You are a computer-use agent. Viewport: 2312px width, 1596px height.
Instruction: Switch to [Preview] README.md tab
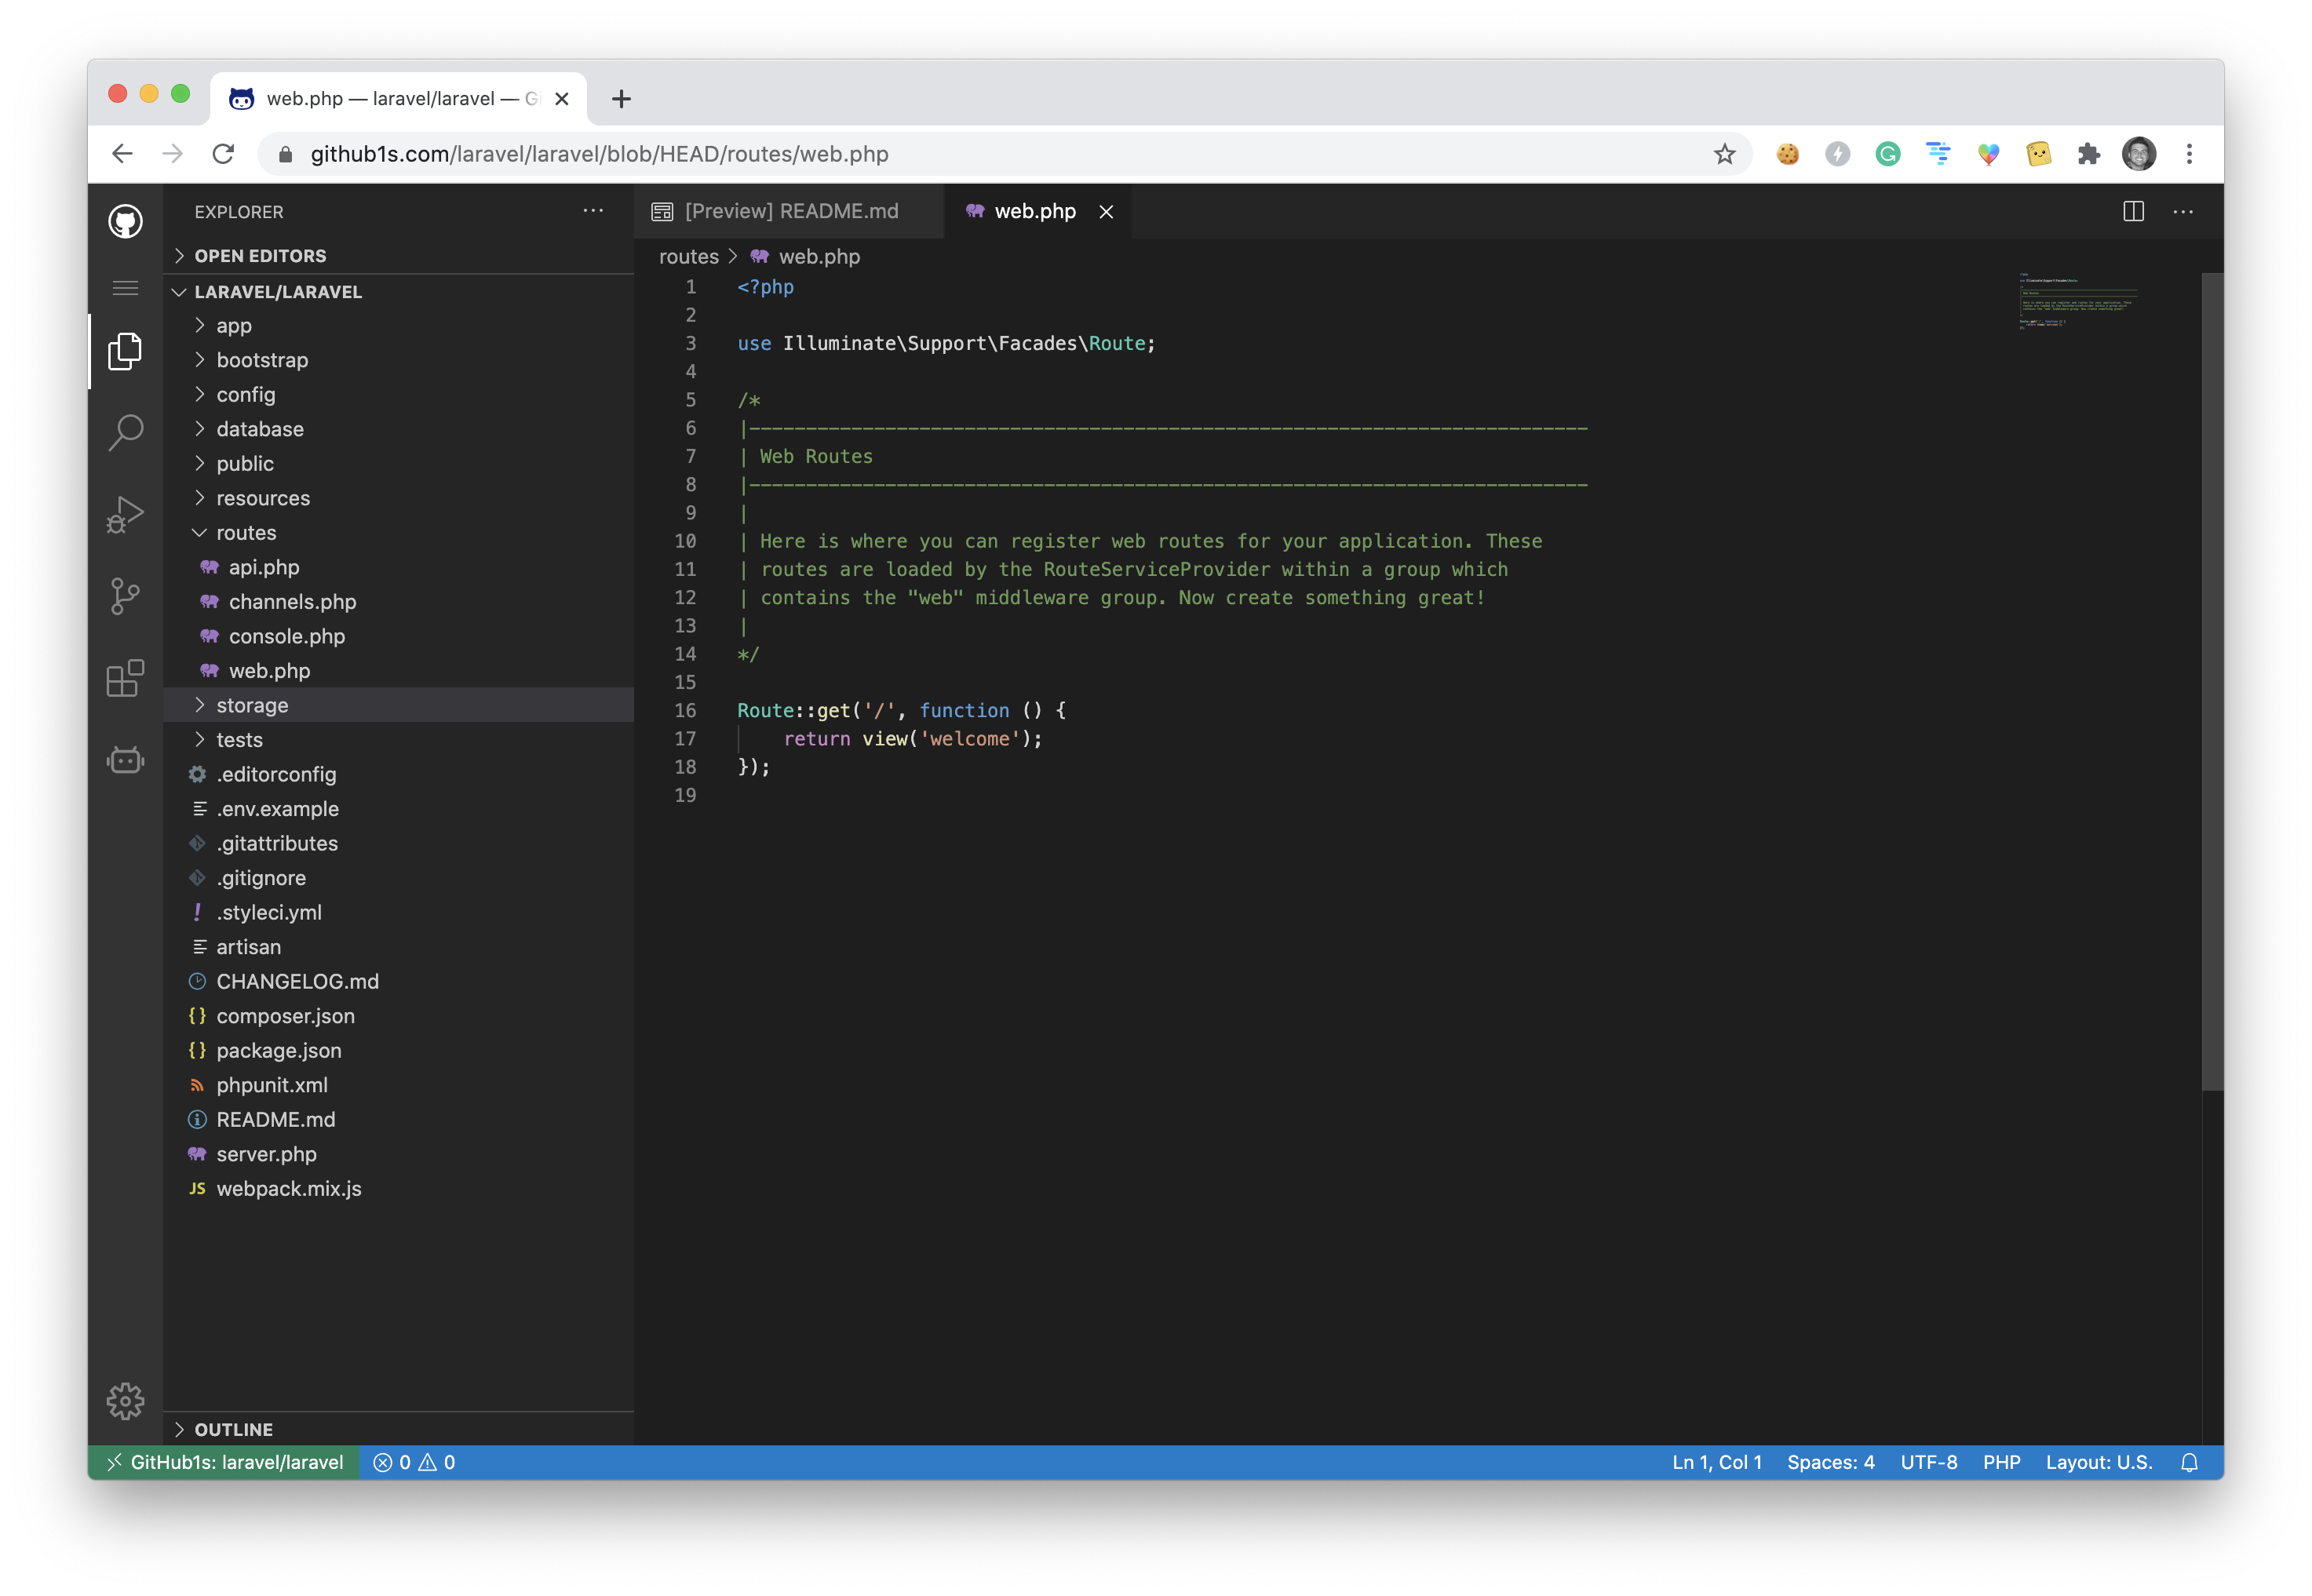788,211
